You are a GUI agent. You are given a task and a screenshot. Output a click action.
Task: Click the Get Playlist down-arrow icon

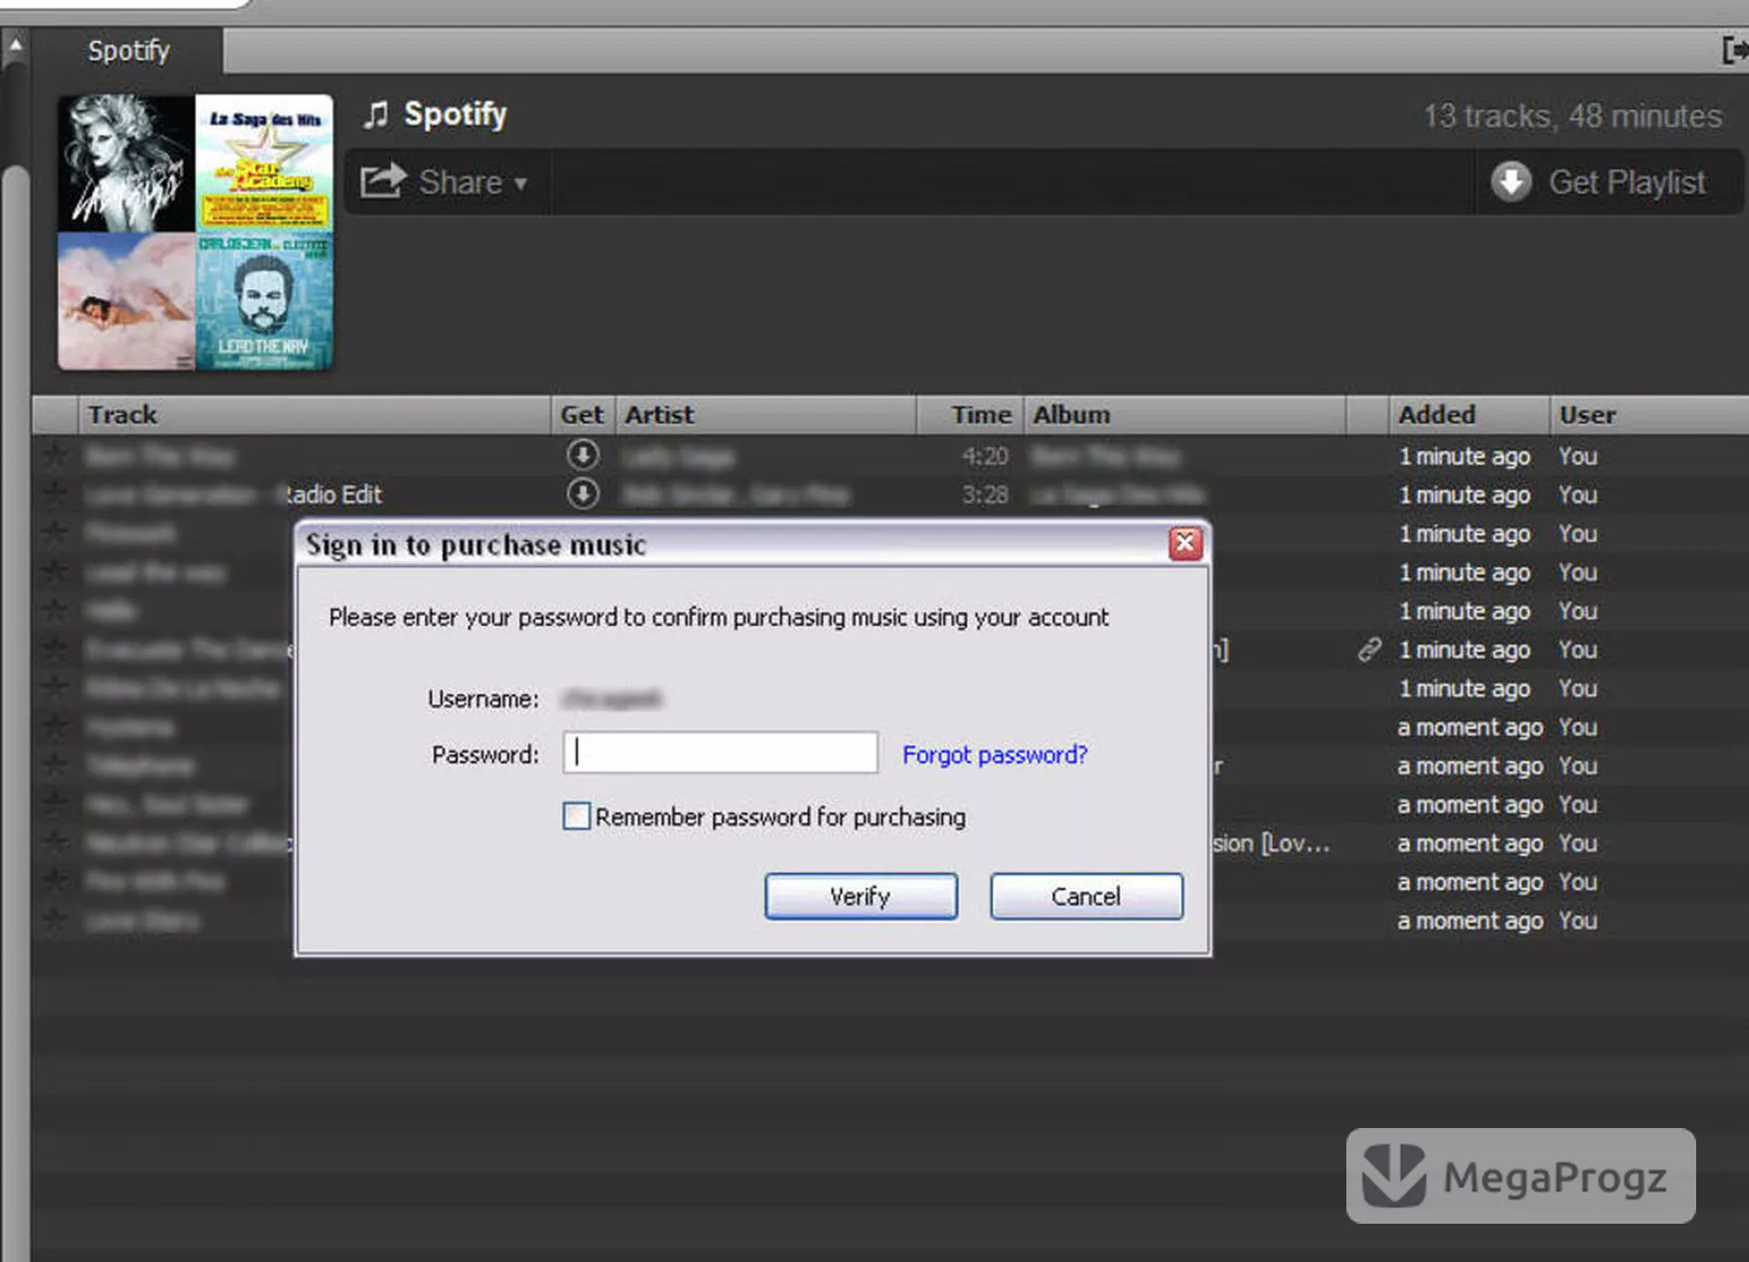tap(1511, 181)
